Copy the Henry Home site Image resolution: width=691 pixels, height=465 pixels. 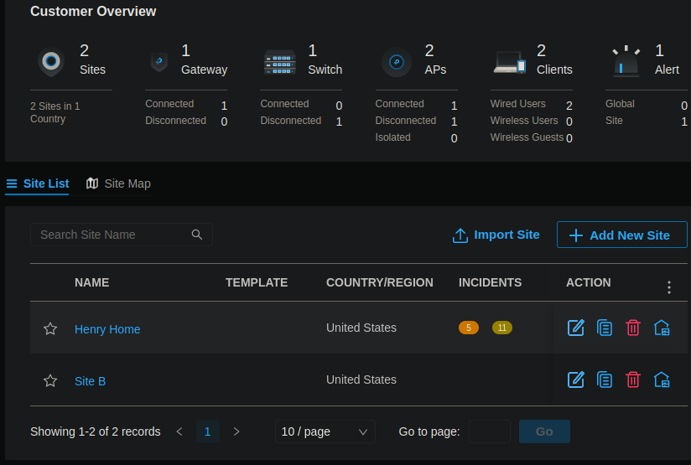coord(605,328)
